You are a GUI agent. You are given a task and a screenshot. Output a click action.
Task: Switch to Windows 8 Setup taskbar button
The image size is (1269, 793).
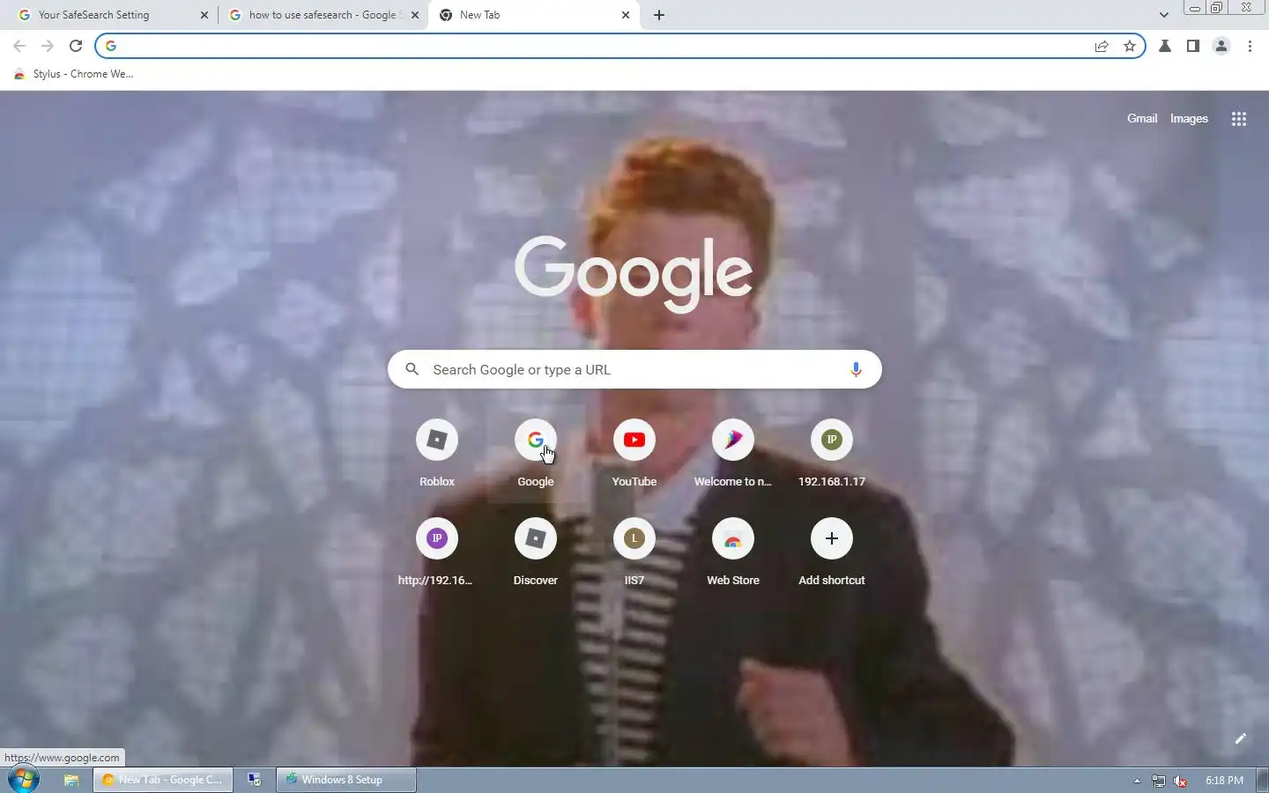[x=346, y=780]
